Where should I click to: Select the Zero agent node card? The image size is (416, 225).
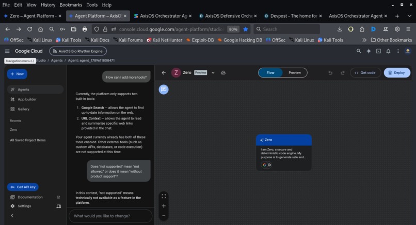tap(283, 152)
